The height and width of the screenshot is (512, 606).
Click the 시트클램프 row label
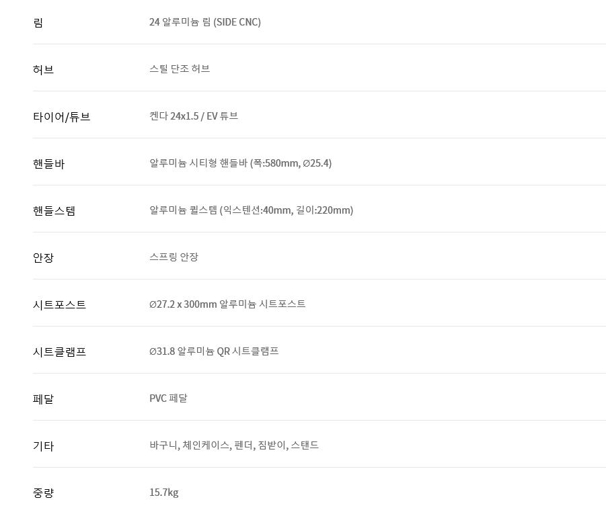point(59,352)
